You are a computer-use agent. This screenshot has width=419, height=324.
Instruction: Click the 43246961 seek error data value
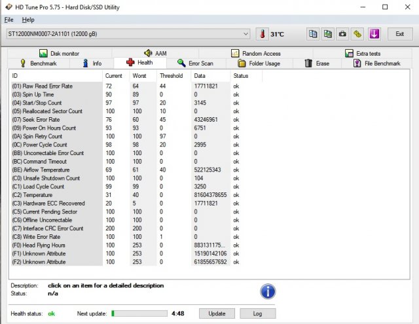click(206, 120)
